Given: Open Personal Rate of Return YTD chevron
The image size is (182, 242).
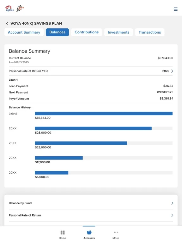Looking at the screenshot, I should click(172, 71).
